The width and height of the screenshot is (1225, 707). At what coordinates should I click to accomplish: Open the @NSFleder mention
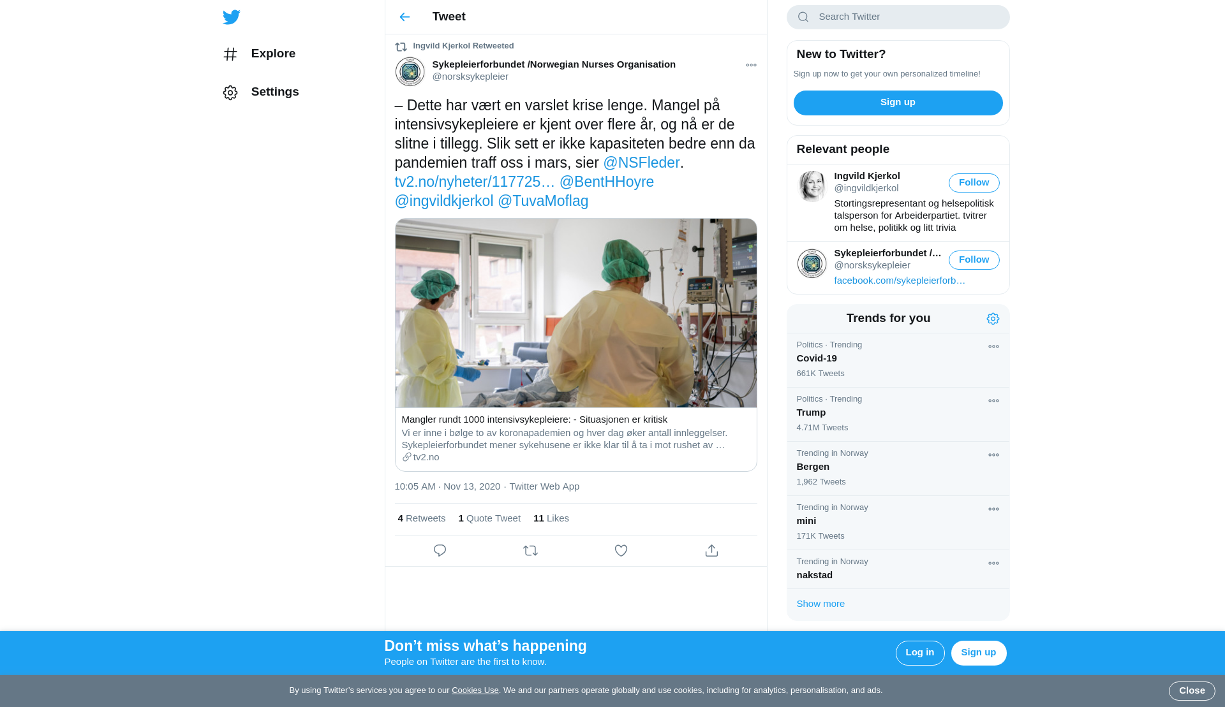[641, 163]
